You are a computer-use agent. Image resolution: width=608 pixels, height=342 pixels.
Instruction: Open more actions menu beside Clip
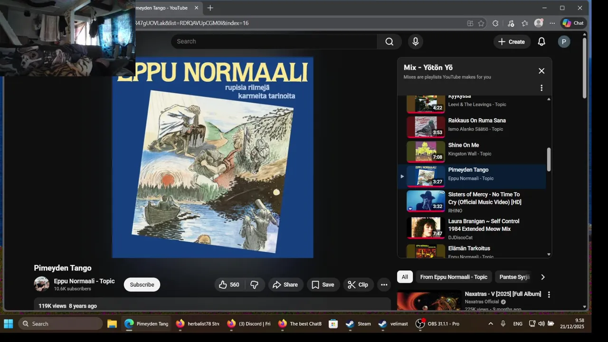pos(384,285)
